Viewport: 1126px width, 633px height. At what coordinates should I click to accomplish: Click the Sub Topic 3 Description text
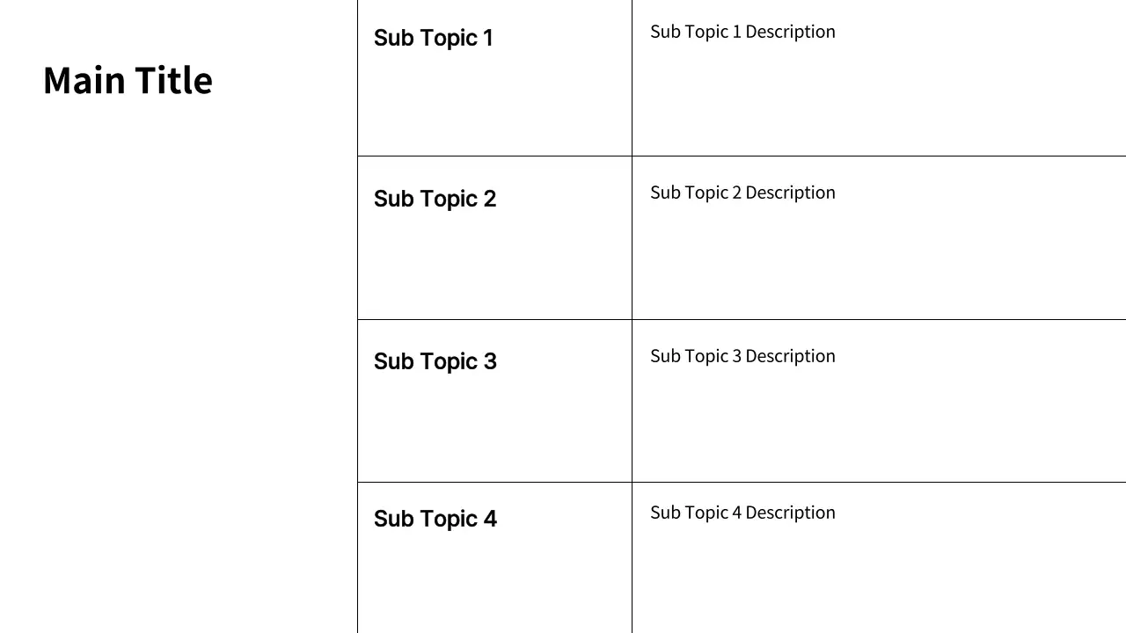coord(742,356)
